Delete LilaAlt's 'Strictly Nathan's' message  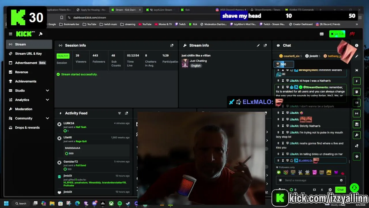278,126
